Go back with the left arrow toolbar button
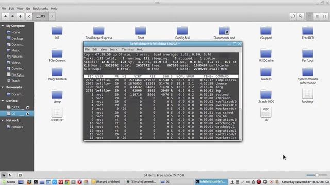Image resolution: width=330 pixels, height=185 pixels. [6, 16]
